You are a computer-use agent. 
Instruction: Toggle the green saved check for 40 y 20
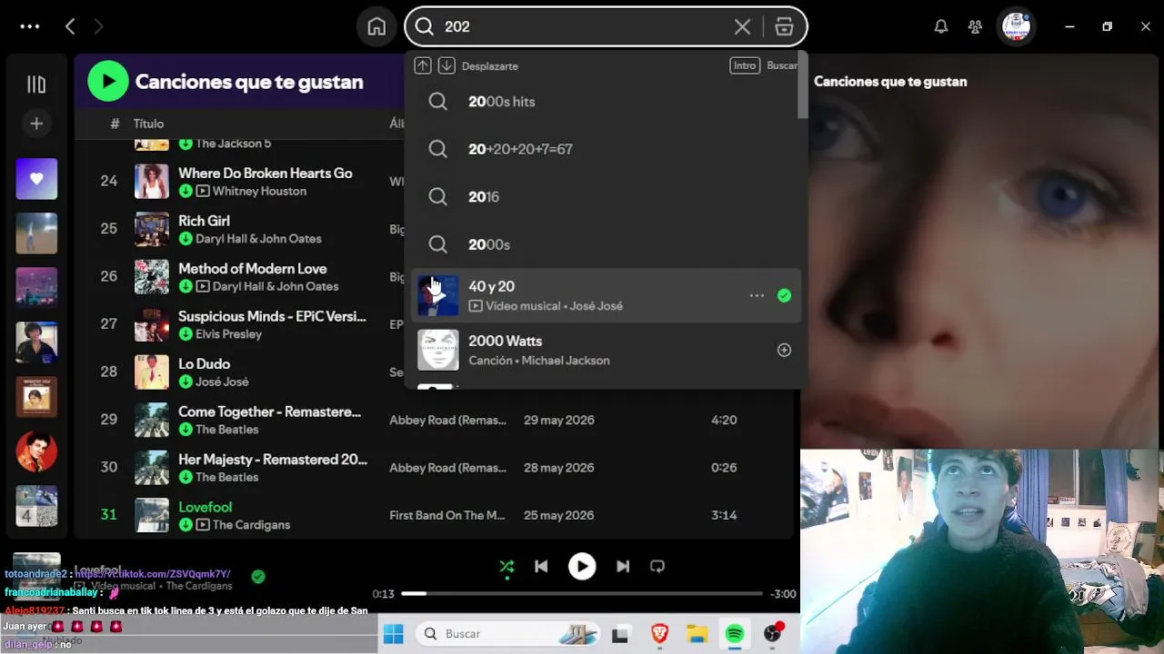pos(784,296)
